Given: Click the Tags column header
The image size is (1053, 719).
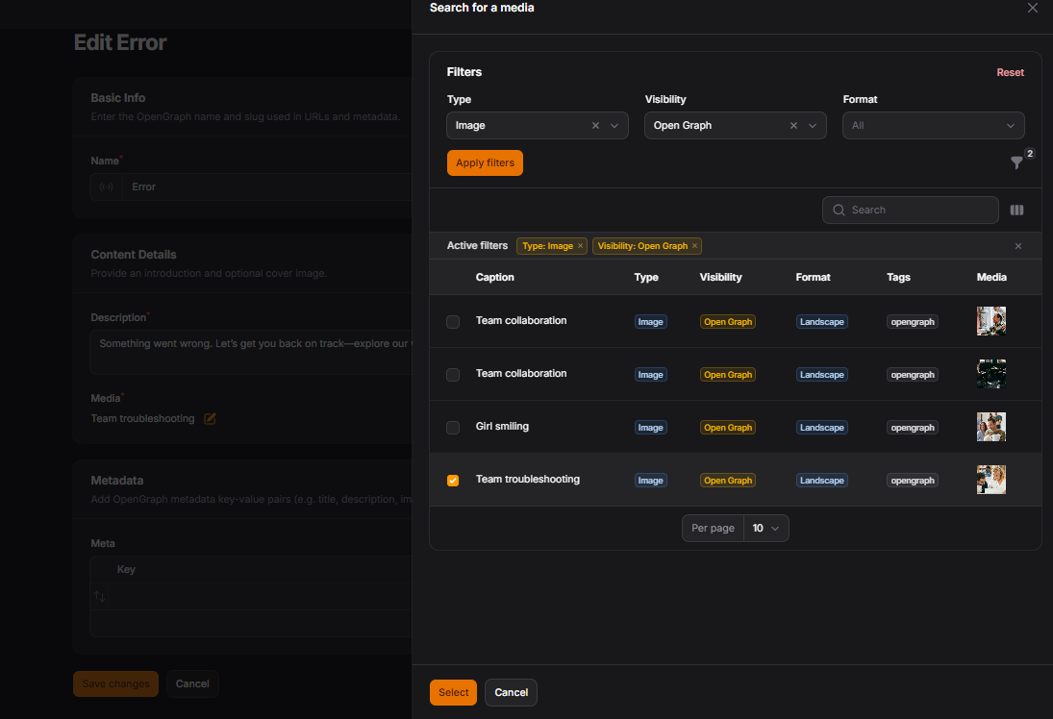Looking at the screenshot, I should pyautogui.click(x=898, y=277).
